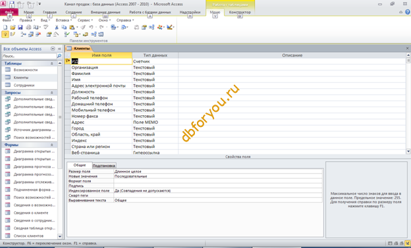Click the Property Sheet icon in second toolbar row
Viewport: 411px width, 248px height.
click(49, 34)
